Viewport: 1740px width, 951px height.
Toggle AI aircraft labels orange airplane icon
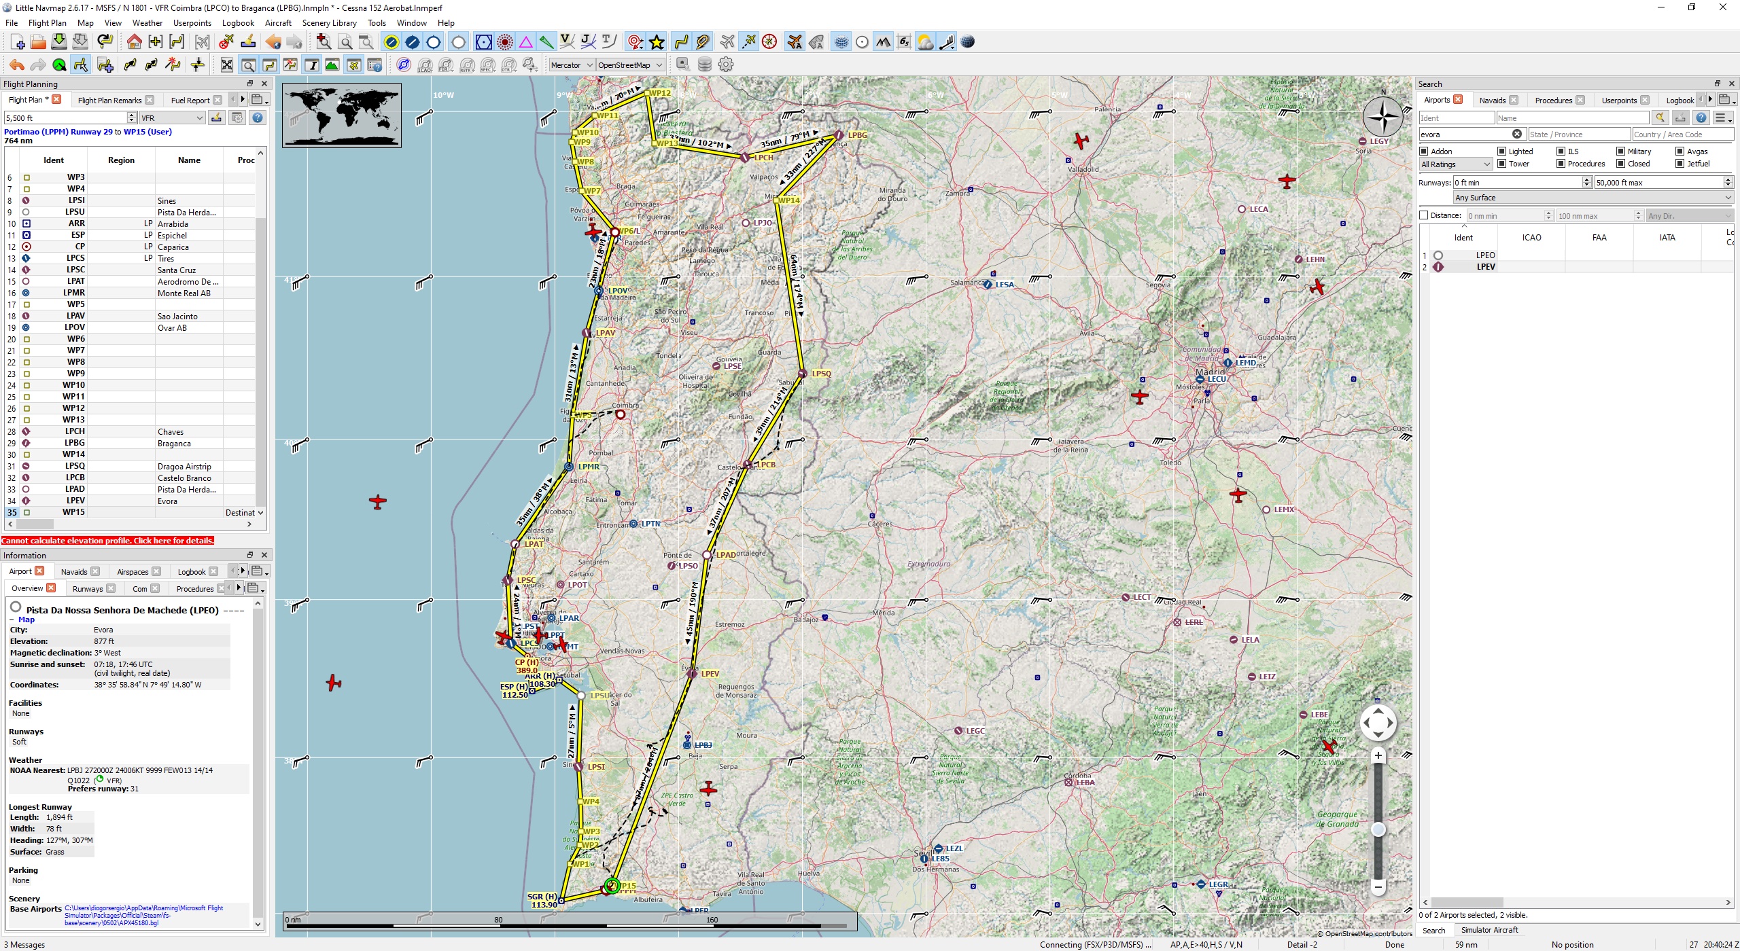[x=794, y=42]
